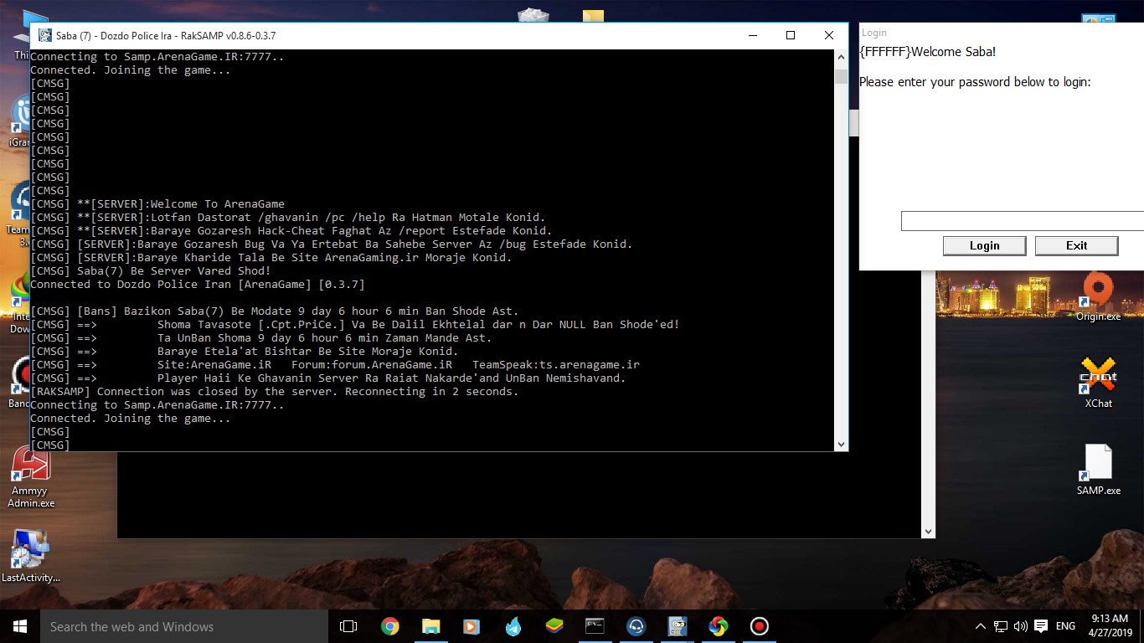
Task: Click the RakSAMP window title bar icon
Action: pyautogui.click(x=45, y=35)
